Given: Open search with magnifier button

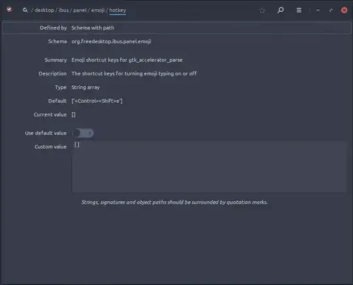Looking at the screenshot, I should 280,10.
